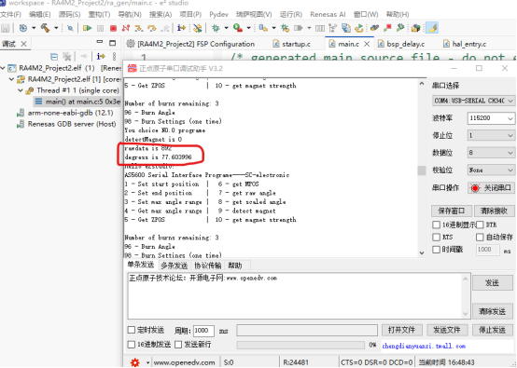Click the Run launch icon with red toolbox
The height and width of the screenshot is (368, 517).
click(238, 28)
